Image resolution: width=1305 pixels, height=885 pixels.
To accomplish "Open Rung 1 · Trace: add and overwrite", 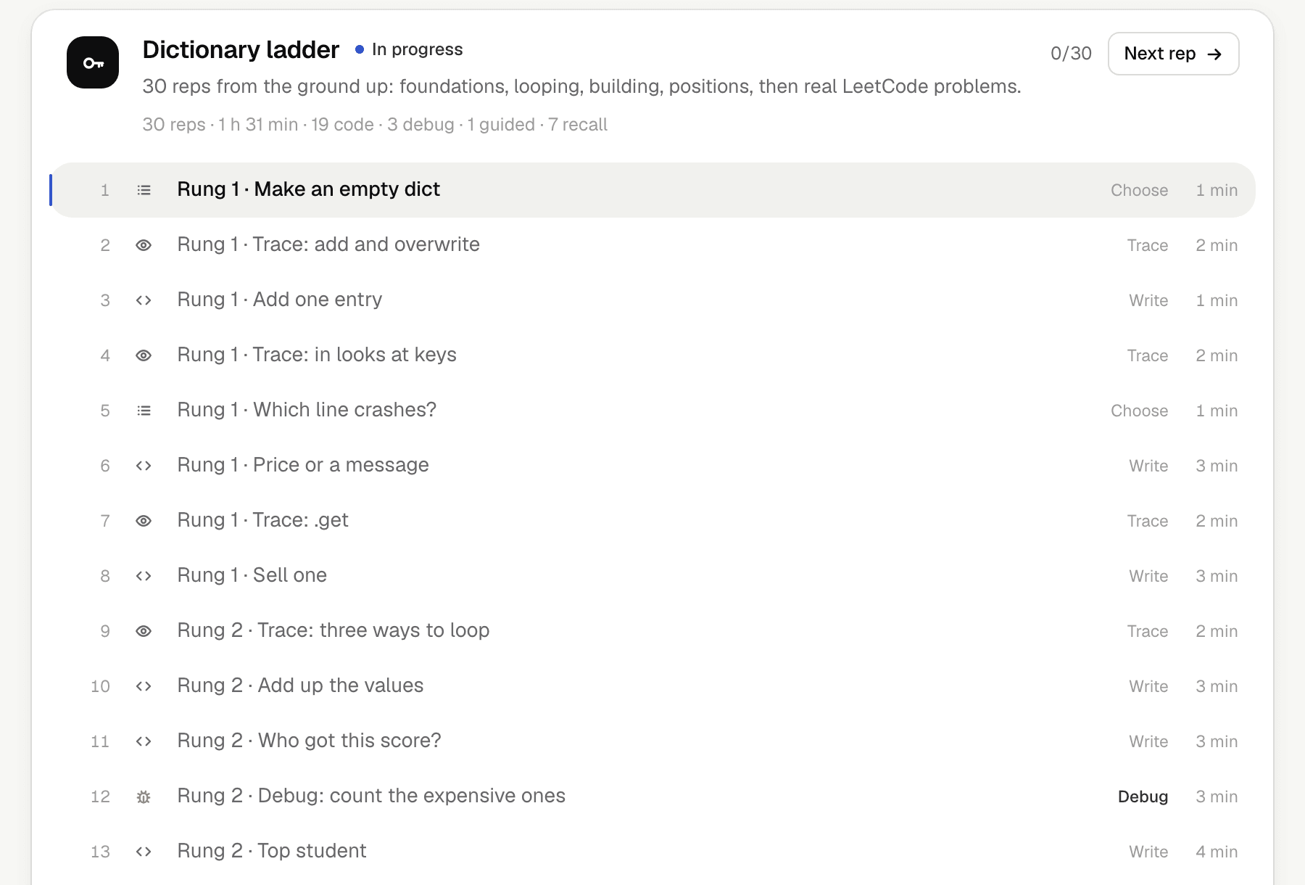I will (652, 245).
